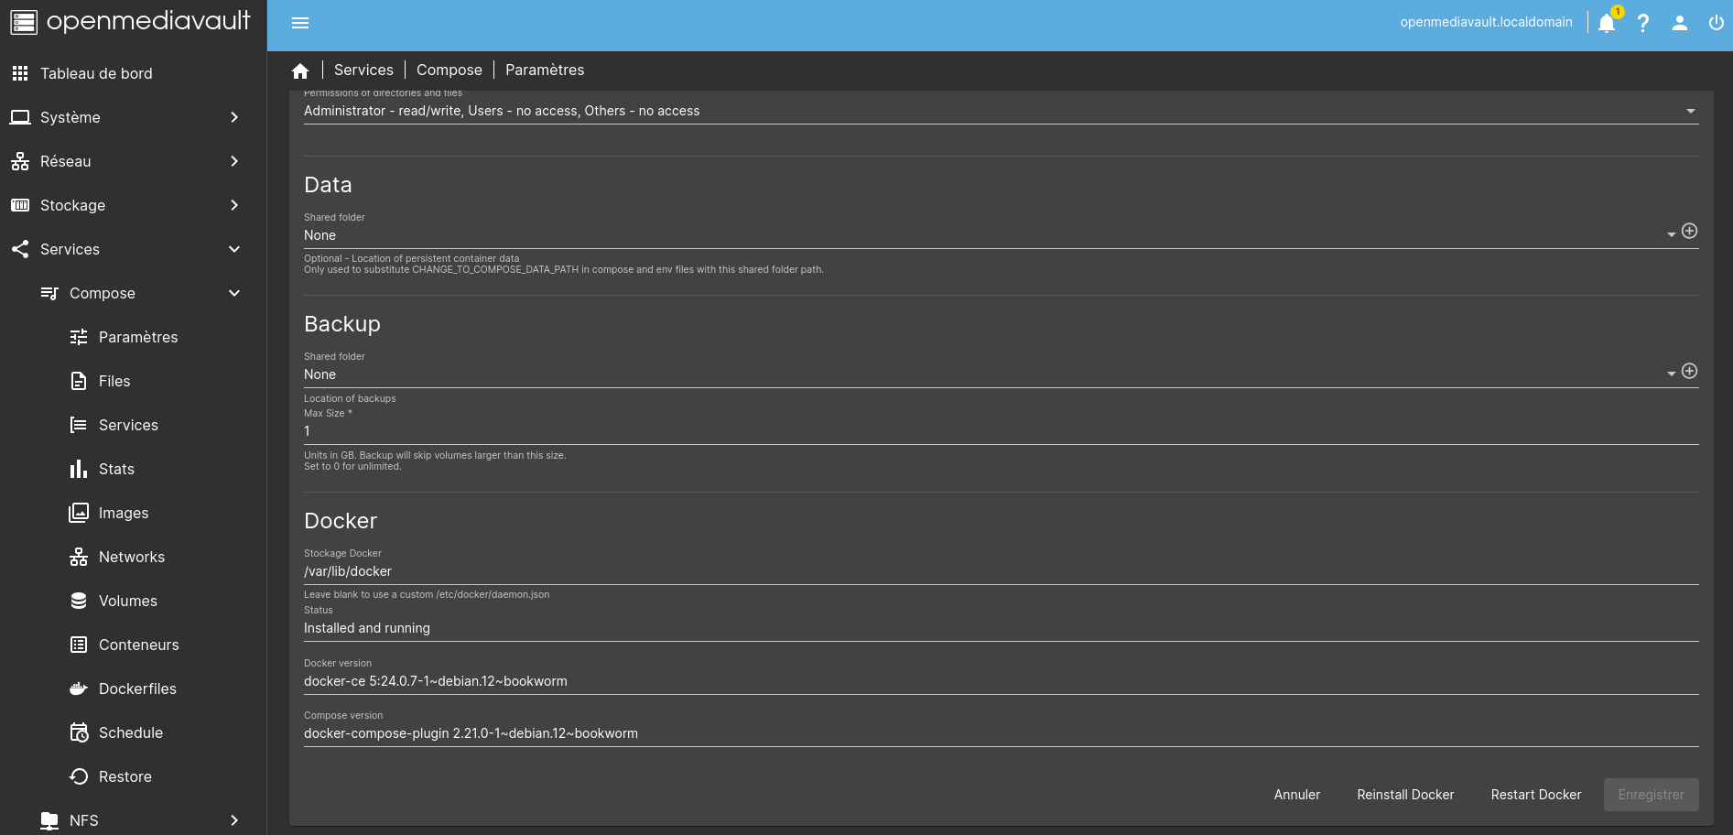
Task: Collapse the Compose submenu chevron
Action: (x=234, y=293)
